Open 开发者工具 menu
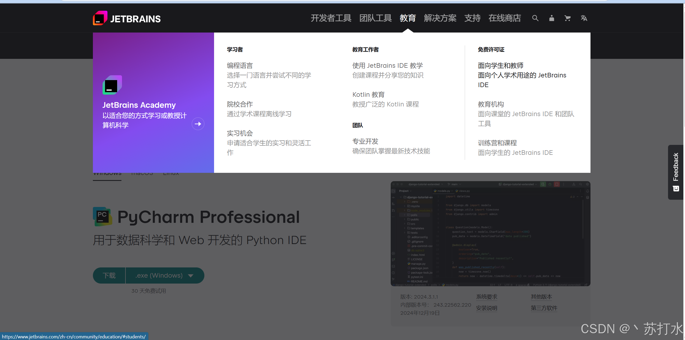The image size is (685, 340). click(x=331, y=18)
